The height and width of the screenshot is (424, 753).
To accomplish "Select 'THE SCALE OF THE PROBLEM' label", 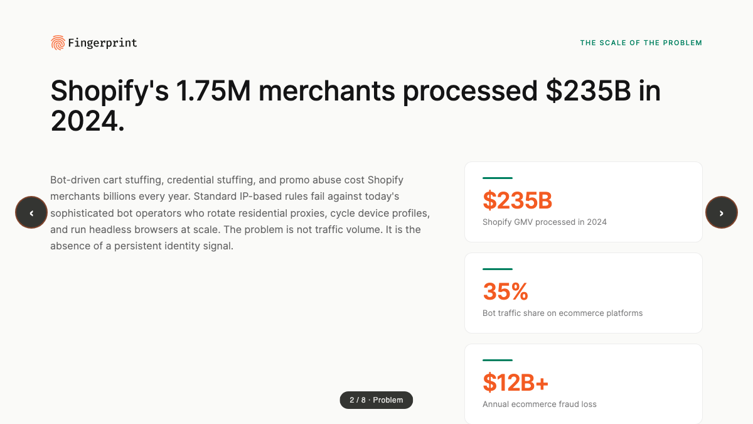I will pyautogui.click(x=641, y=43).
